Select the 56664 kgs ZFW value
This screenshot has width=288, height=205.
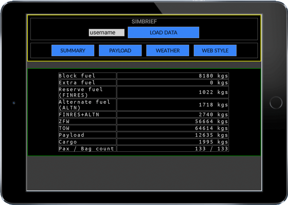[x=211, y=121]
